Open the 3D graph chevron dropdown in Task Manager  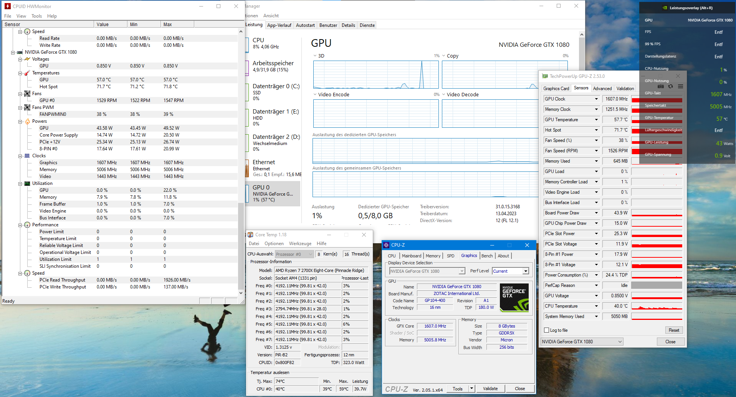click(315, 56)
